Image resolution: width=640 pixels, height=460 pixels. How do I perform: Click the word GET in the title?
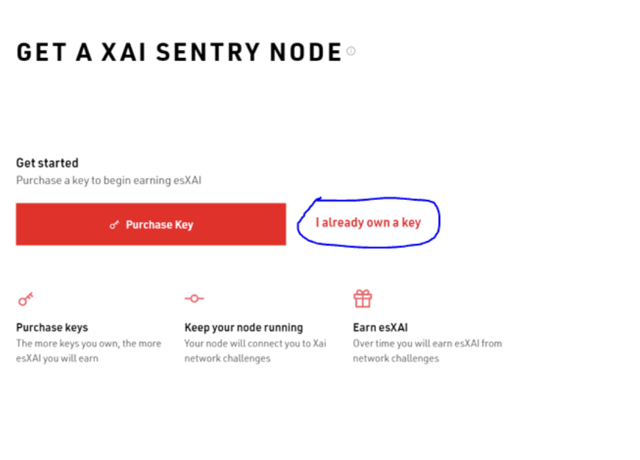tap(43, 53)
